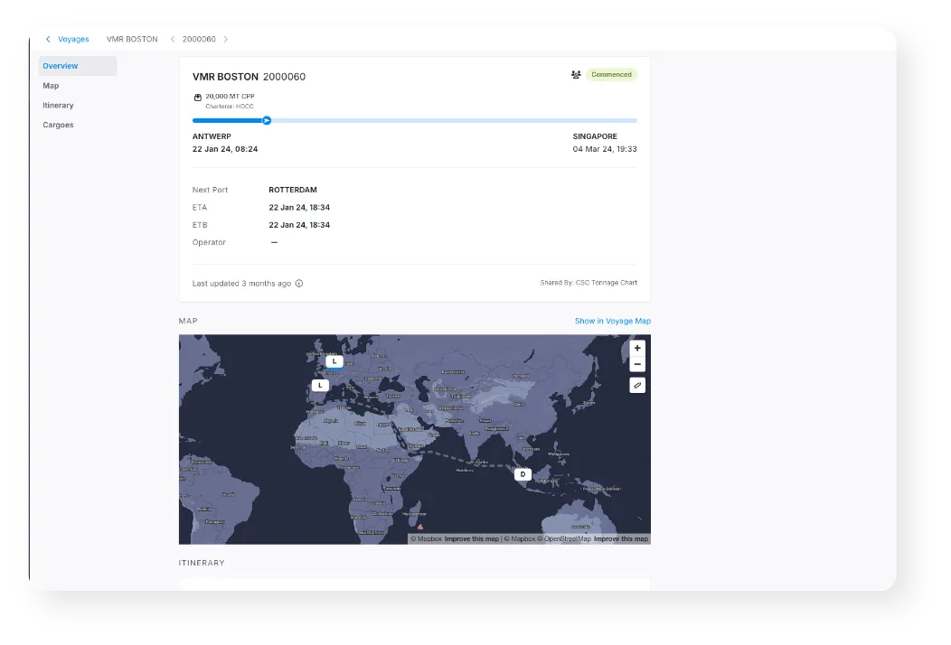
Task: Select Cargoes in the sidebar
Action: point(58,125)
